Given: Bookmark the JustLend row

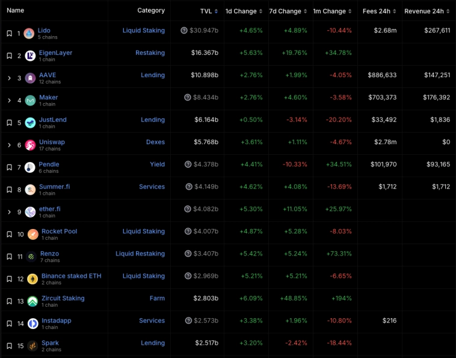Looking at the screenshot, I should click(x=9, y=122).
